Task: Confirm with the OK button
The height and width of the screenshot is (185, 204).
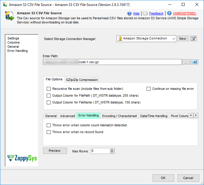Action: pyautogui.click(x=163, y=178)
